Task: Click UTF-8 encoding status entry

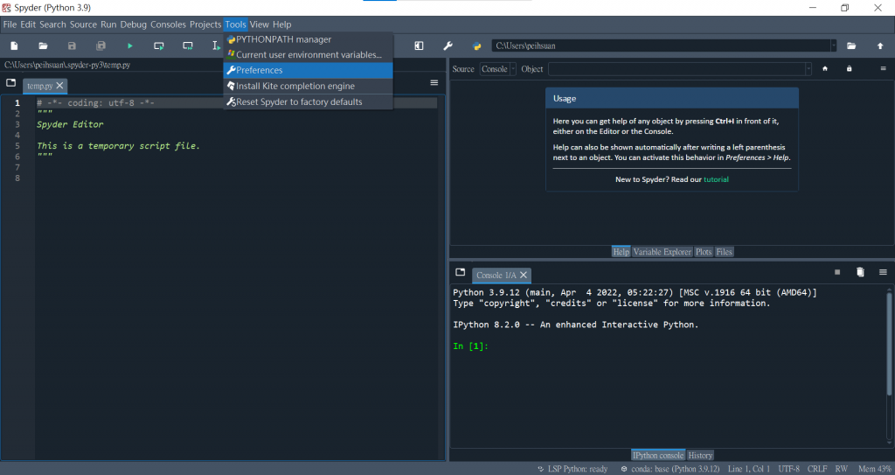Action: coord(789,469)
